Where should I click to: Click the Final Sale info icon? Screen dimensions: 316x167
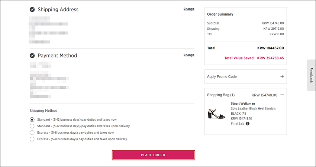(x=248, y=124)
